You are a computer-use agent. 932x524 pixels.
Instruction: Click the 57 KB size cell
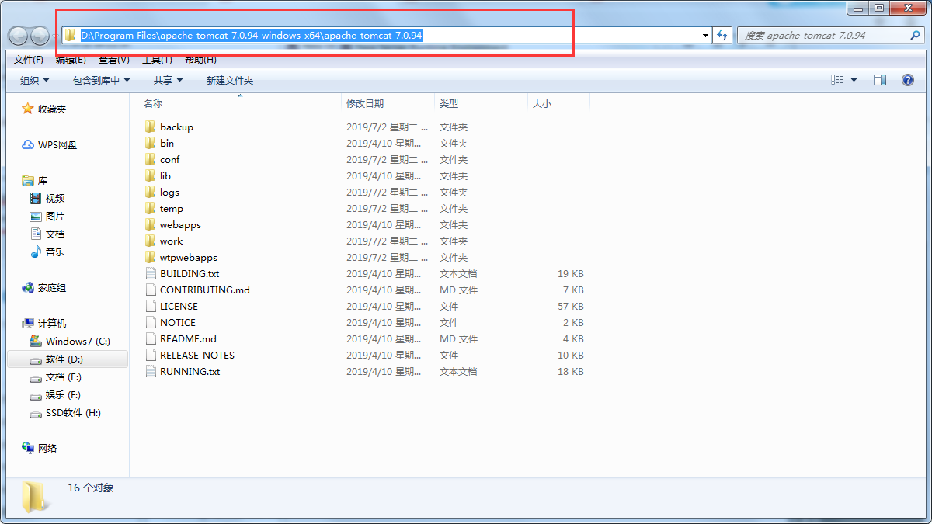click(x=570, y=306)
